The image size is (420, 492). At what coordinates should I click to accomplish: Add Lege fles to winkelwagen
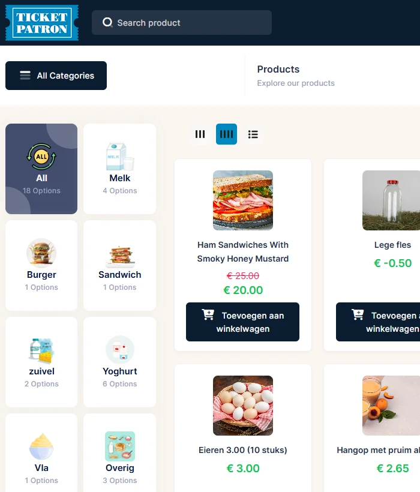[x=378, y=322]
